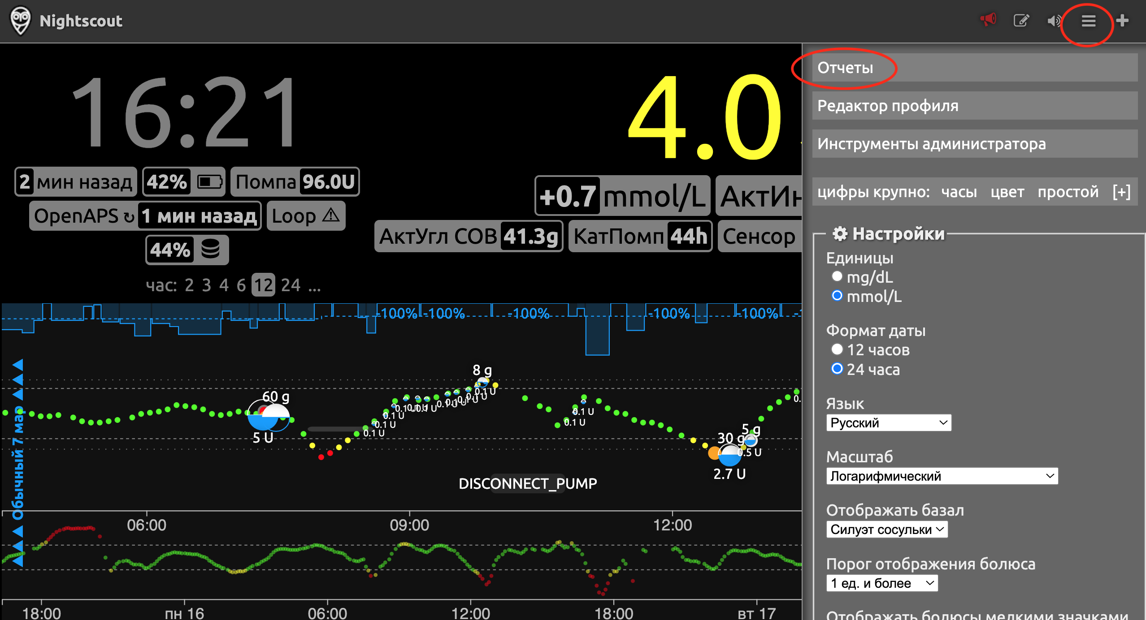
Task: Open the Масштаб dropdown showing Логарифмический
Action: coord(942,476)
